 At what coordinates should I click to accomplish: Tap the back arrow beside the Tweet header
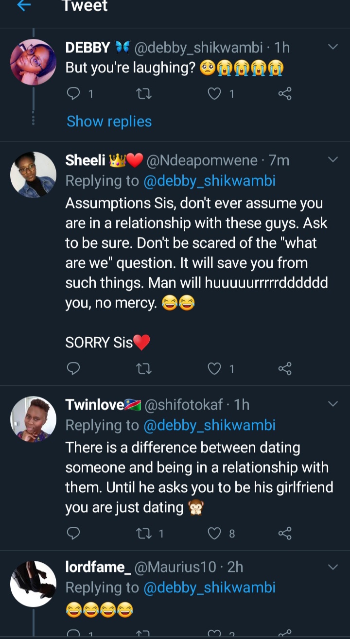coord(24,6)
